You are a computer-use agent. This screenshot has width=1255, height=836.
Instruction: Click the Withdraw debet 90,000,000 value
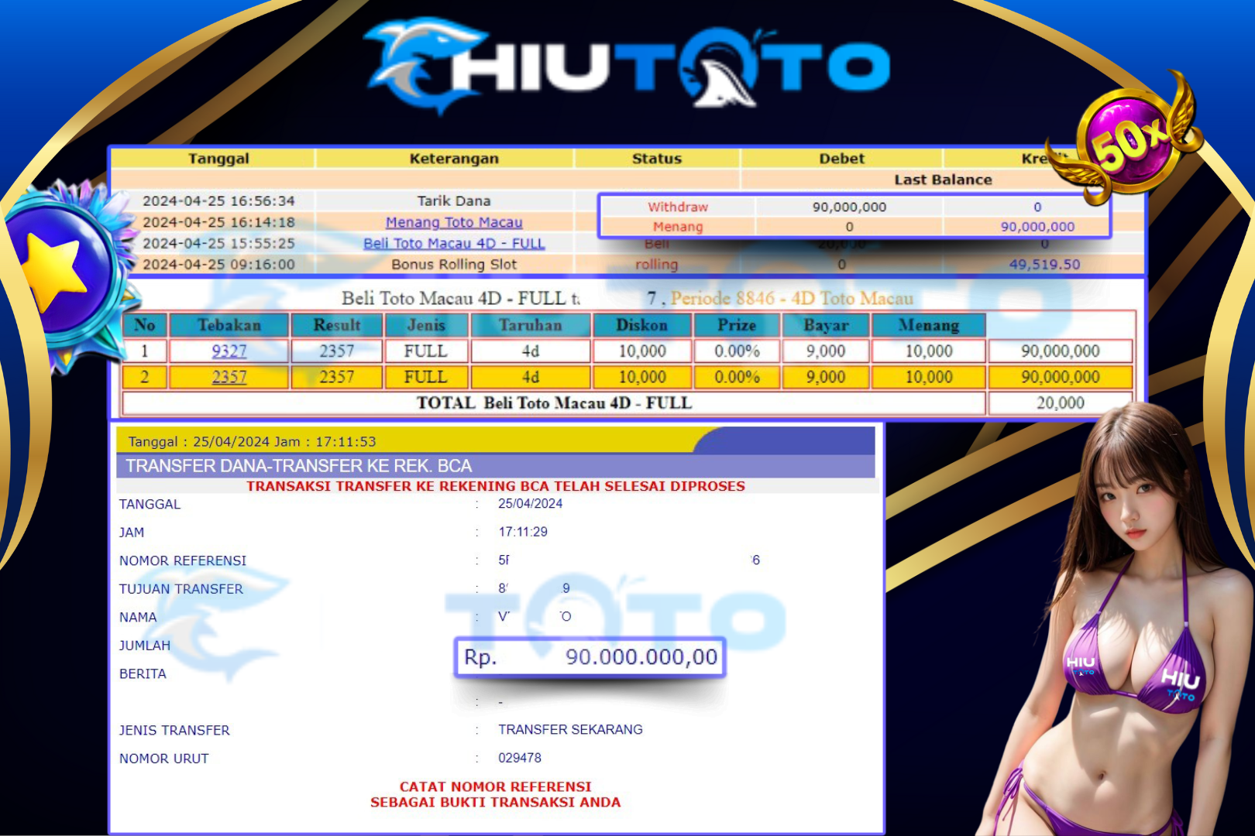pyautogui.click(x=849, y=207)
